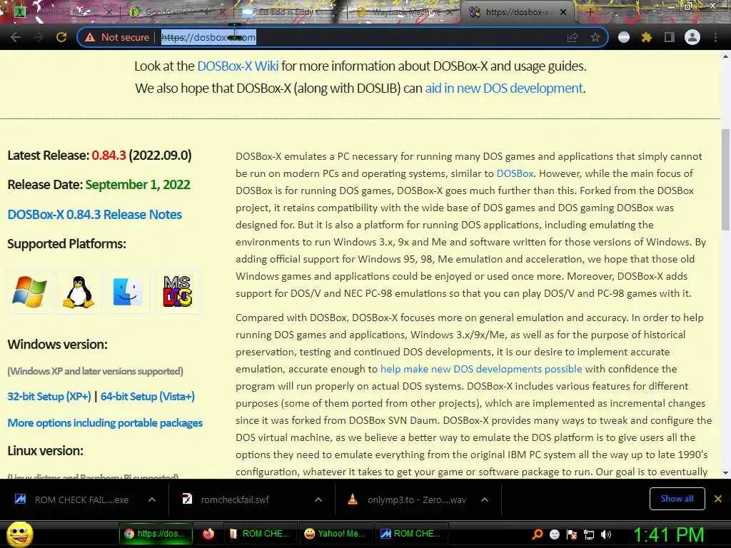Open DOSBox-X 0.84.3 Release Notes
This screenshot has height=548, width=731.
click(95, 214)
